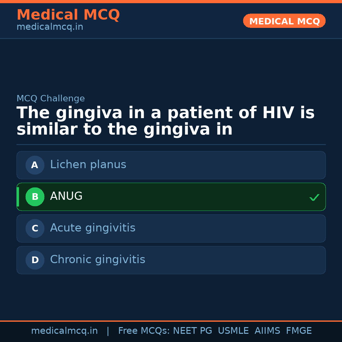Pick the 'Acute gingivitis' answer text

(x=92, y=228)
